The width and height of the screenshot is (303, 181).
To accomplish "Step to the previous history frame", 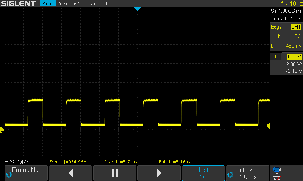I will [70, 173].
